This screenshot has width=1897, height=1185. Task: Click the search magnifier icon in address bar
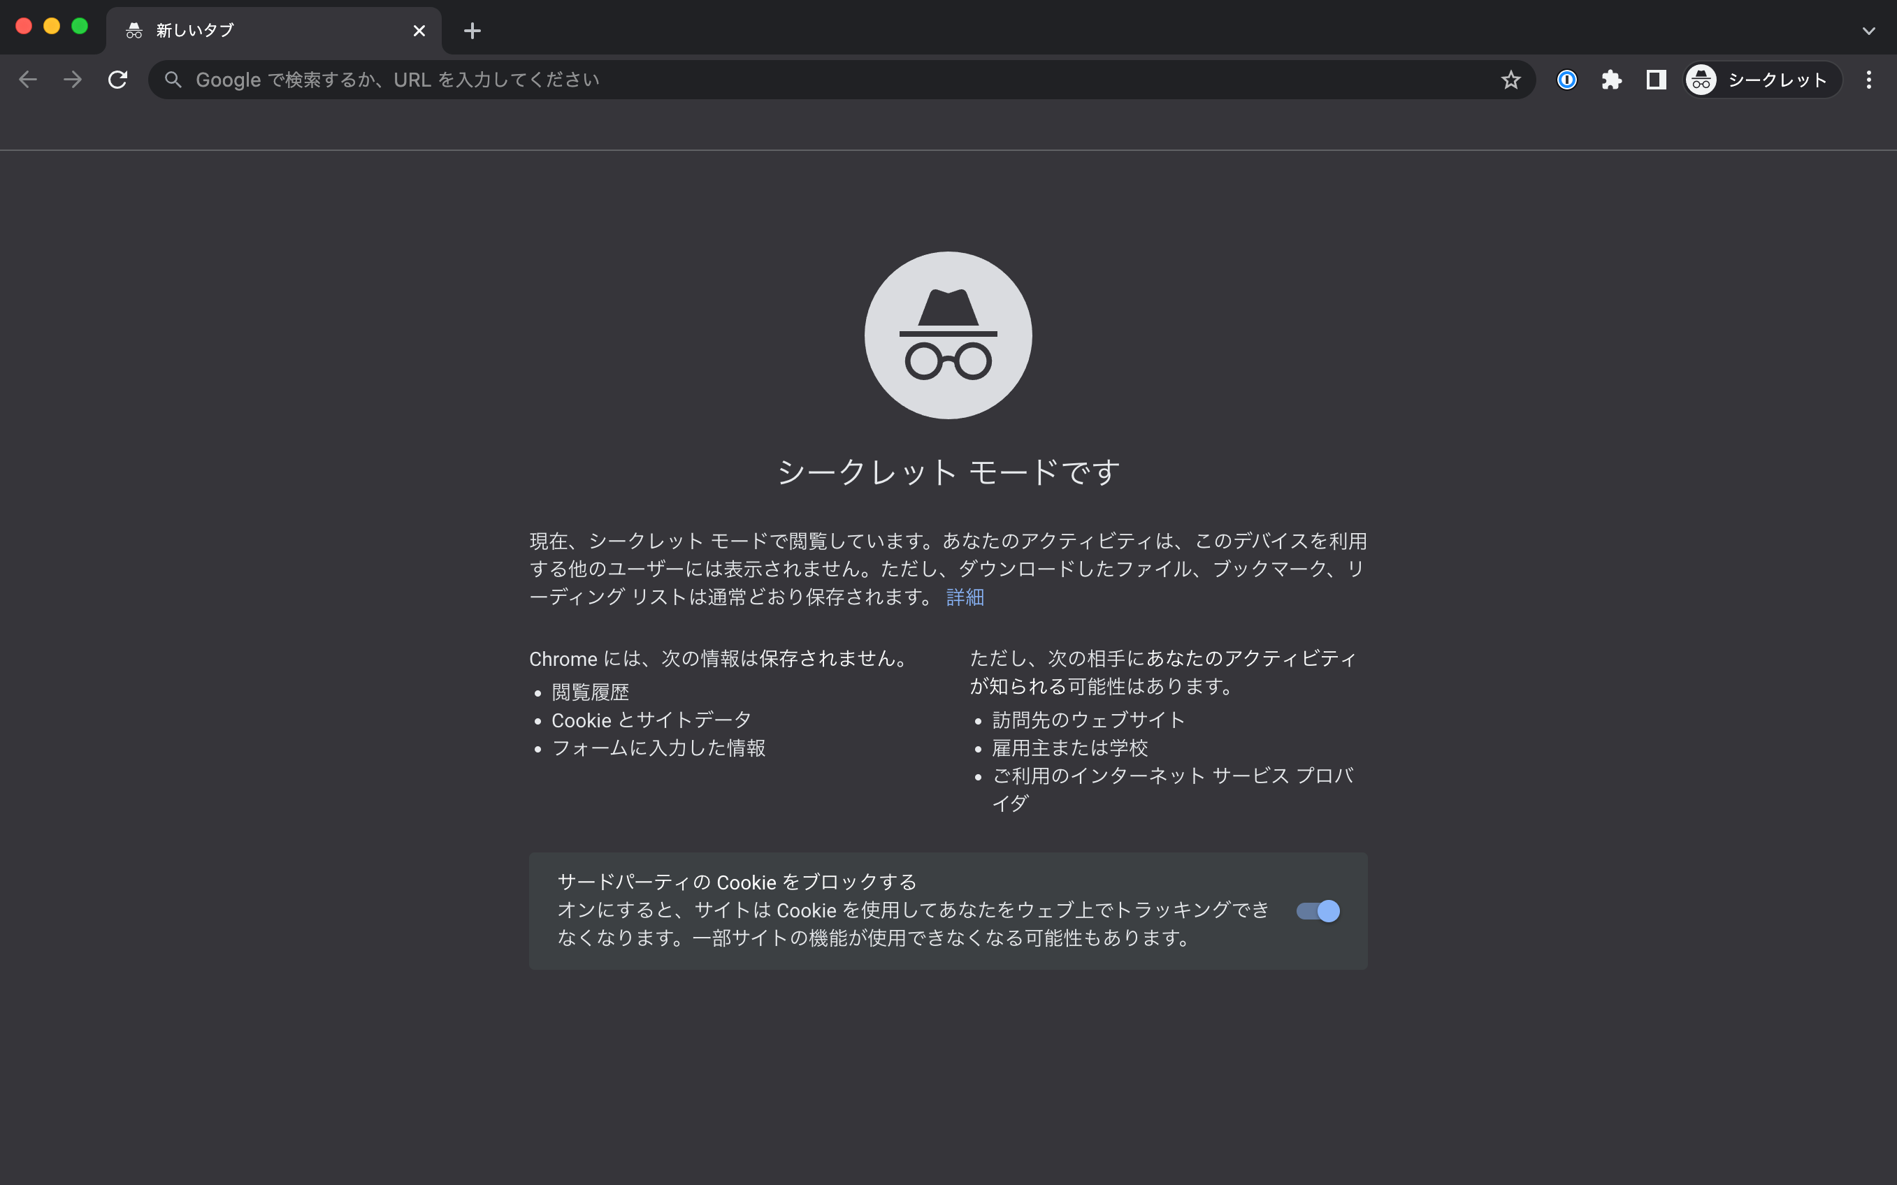[173, 79]
